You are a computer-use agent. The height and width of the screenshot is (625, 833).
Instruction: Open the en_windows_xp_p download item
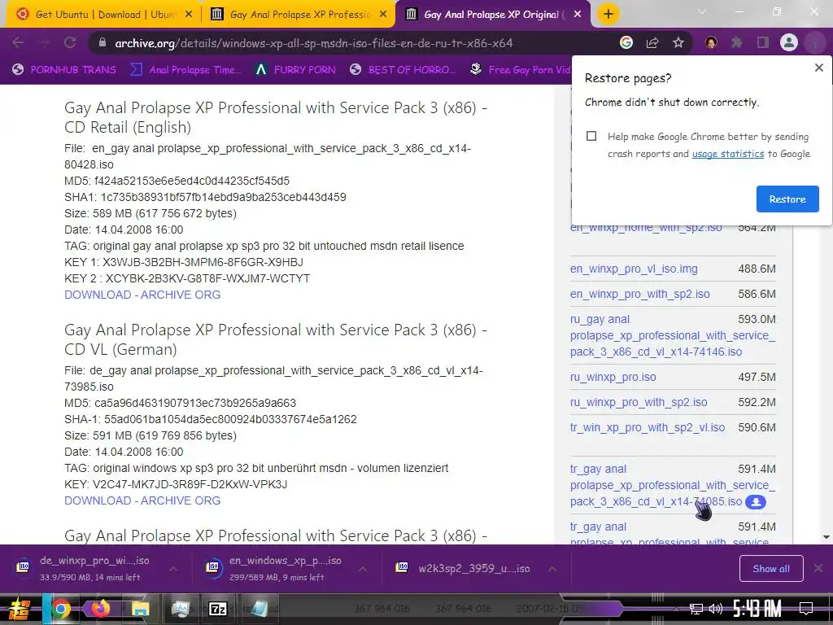[280, 568]
